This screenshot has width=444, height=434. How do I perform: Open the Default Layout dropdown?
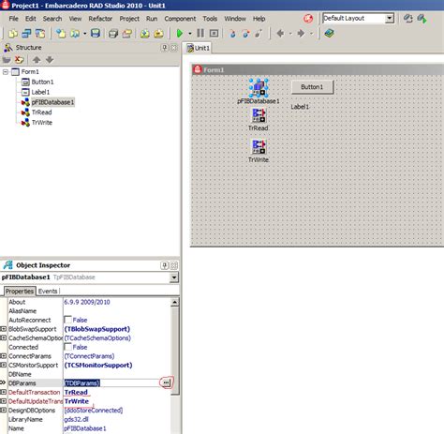pos(389,18)
